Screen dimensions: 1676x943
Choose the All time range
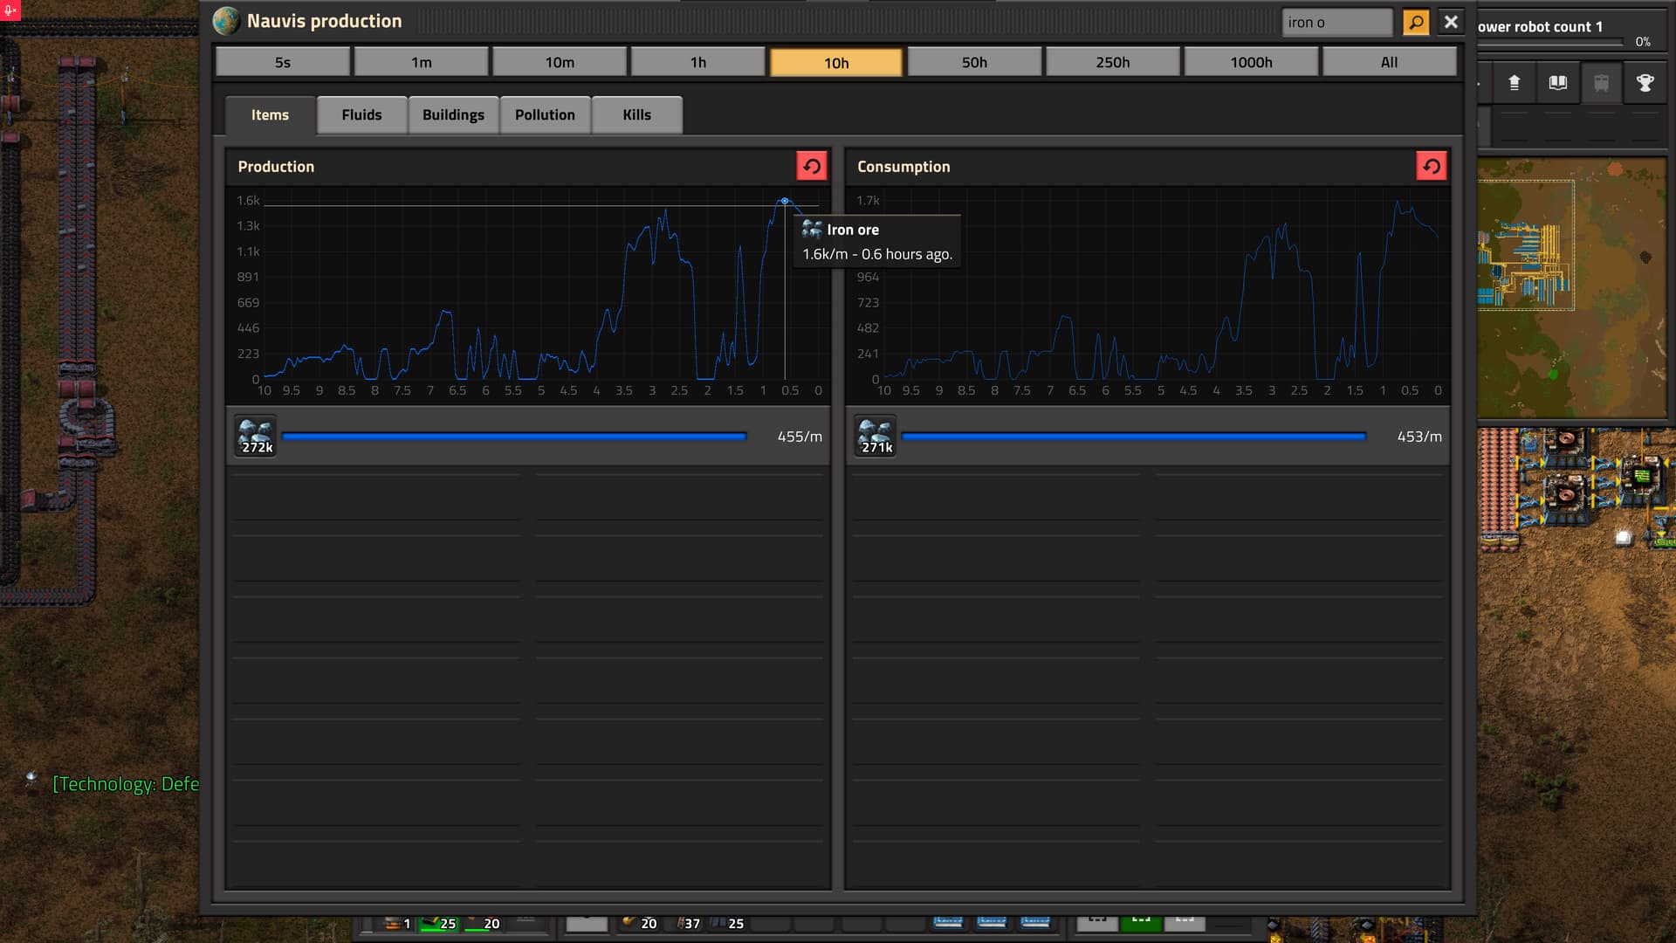click(1389, 62)
